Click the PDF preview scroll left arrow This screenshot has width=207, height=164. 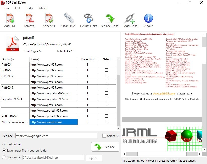tap(124, 154)
